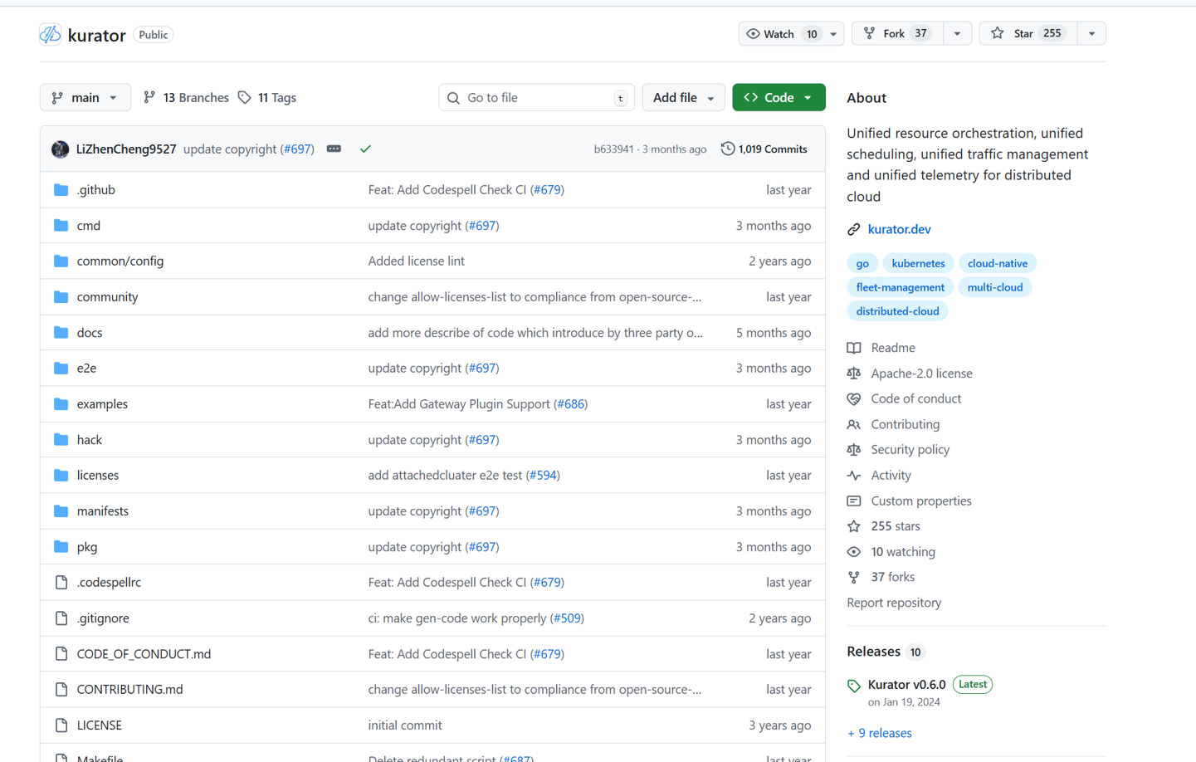Open the main branch selector dropdown

pyautogui.click(x=85, y=98)
